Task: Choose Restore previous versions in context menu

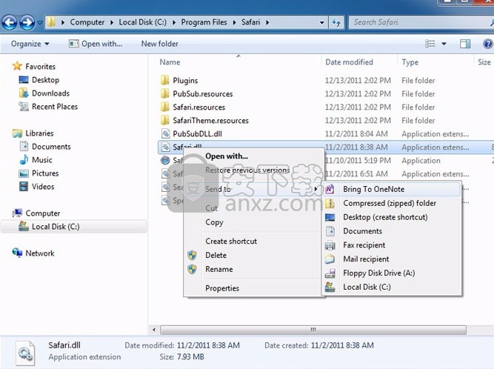Action: pos(247,170)
